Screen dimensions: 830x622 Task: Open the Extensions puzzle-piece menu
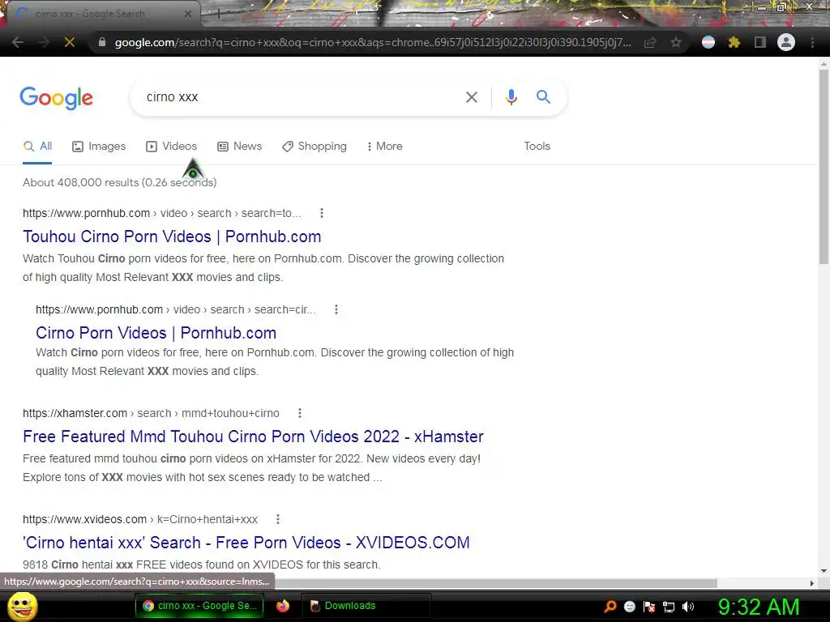point(734,42)
